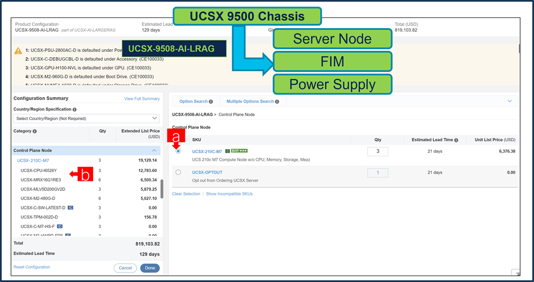Click the quantity field for UCSX-210C-M7
Screen dimensions: 534x282
coord(378,151)
